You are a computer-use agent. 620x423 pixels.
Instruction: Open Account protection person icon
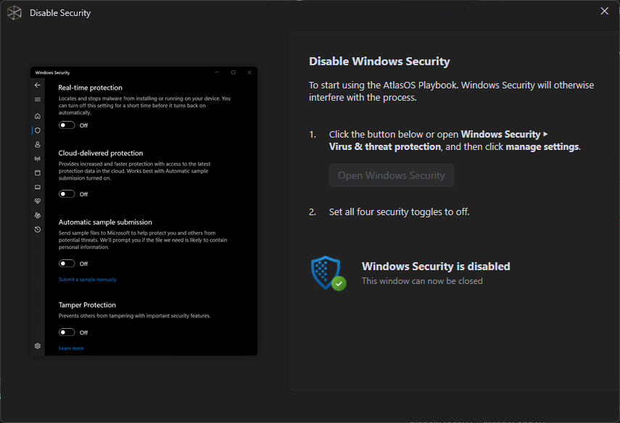coord(38,145)
